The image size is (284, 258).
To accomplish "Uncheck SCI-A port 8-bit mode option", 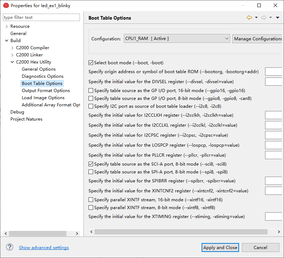I will pyautogui.click(x=91, y=164).
